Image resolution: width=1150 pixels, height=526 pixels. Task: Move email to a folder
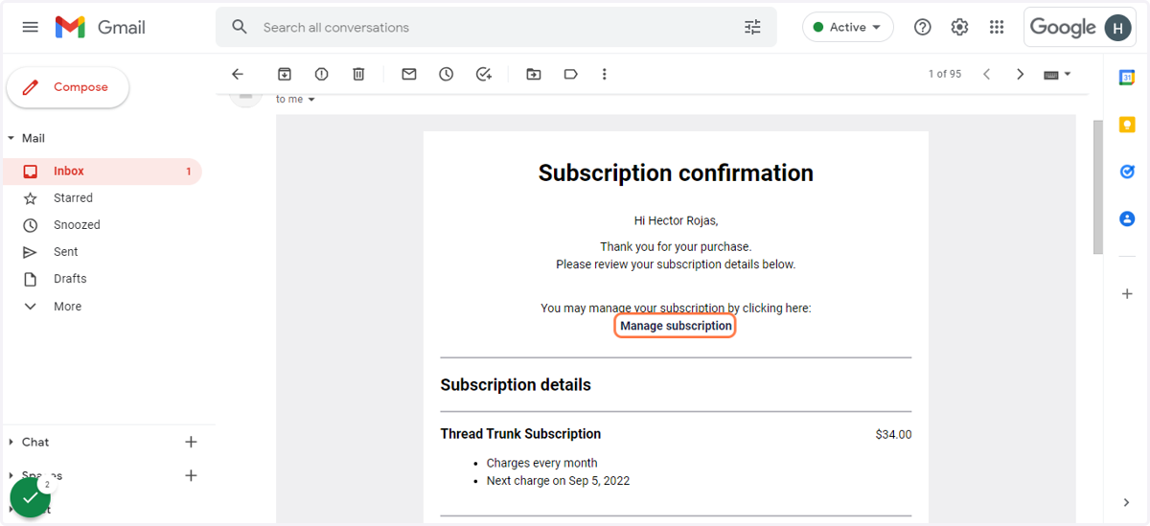coord(534,74)
